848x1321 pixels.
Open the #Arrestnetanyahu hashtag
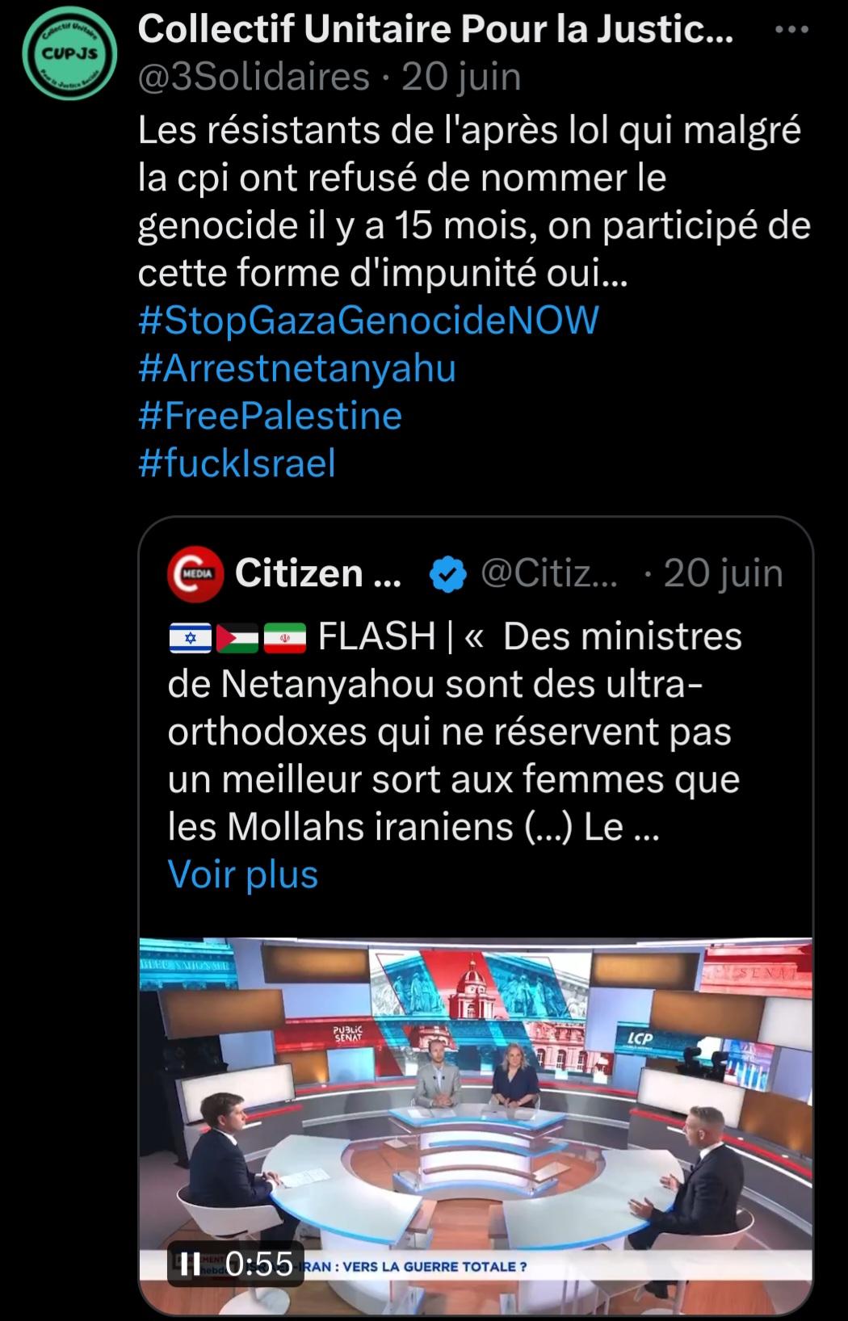coord(297,368)
